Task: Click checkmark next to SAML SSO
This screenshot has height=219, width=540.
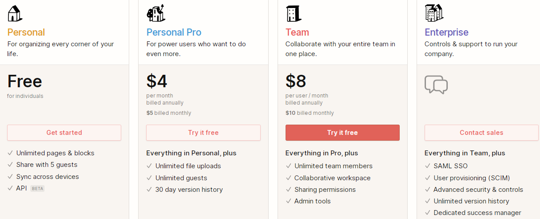Action: [428, 166]
